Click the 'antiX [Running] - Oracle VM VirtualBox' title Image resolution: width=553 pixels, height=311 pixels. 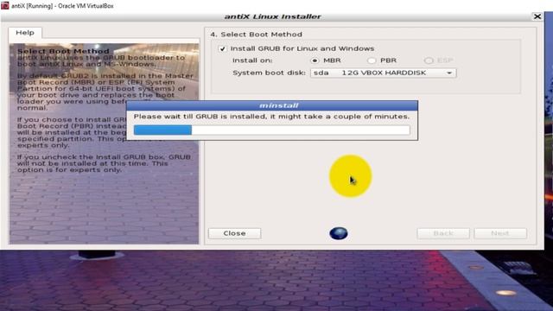pyautogui.click(x=62, y=6)
